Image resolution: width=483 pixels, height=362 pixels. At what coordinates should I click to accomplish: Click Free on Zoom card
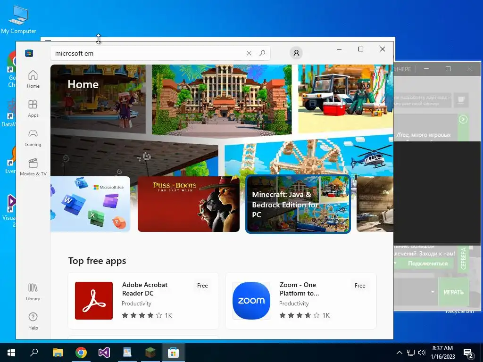coord(360,285)
